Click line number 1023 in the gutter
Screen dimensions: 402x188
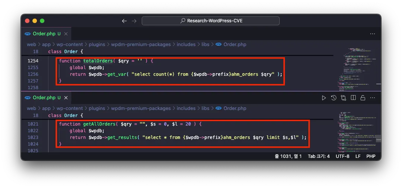(x=32, y=137)
